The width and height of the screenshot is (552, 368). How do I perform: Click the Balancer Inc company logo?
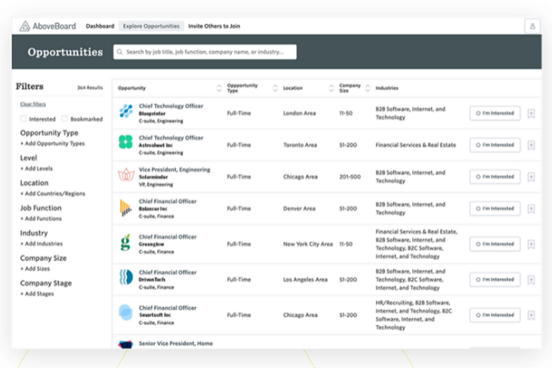(x=125, y=208)
